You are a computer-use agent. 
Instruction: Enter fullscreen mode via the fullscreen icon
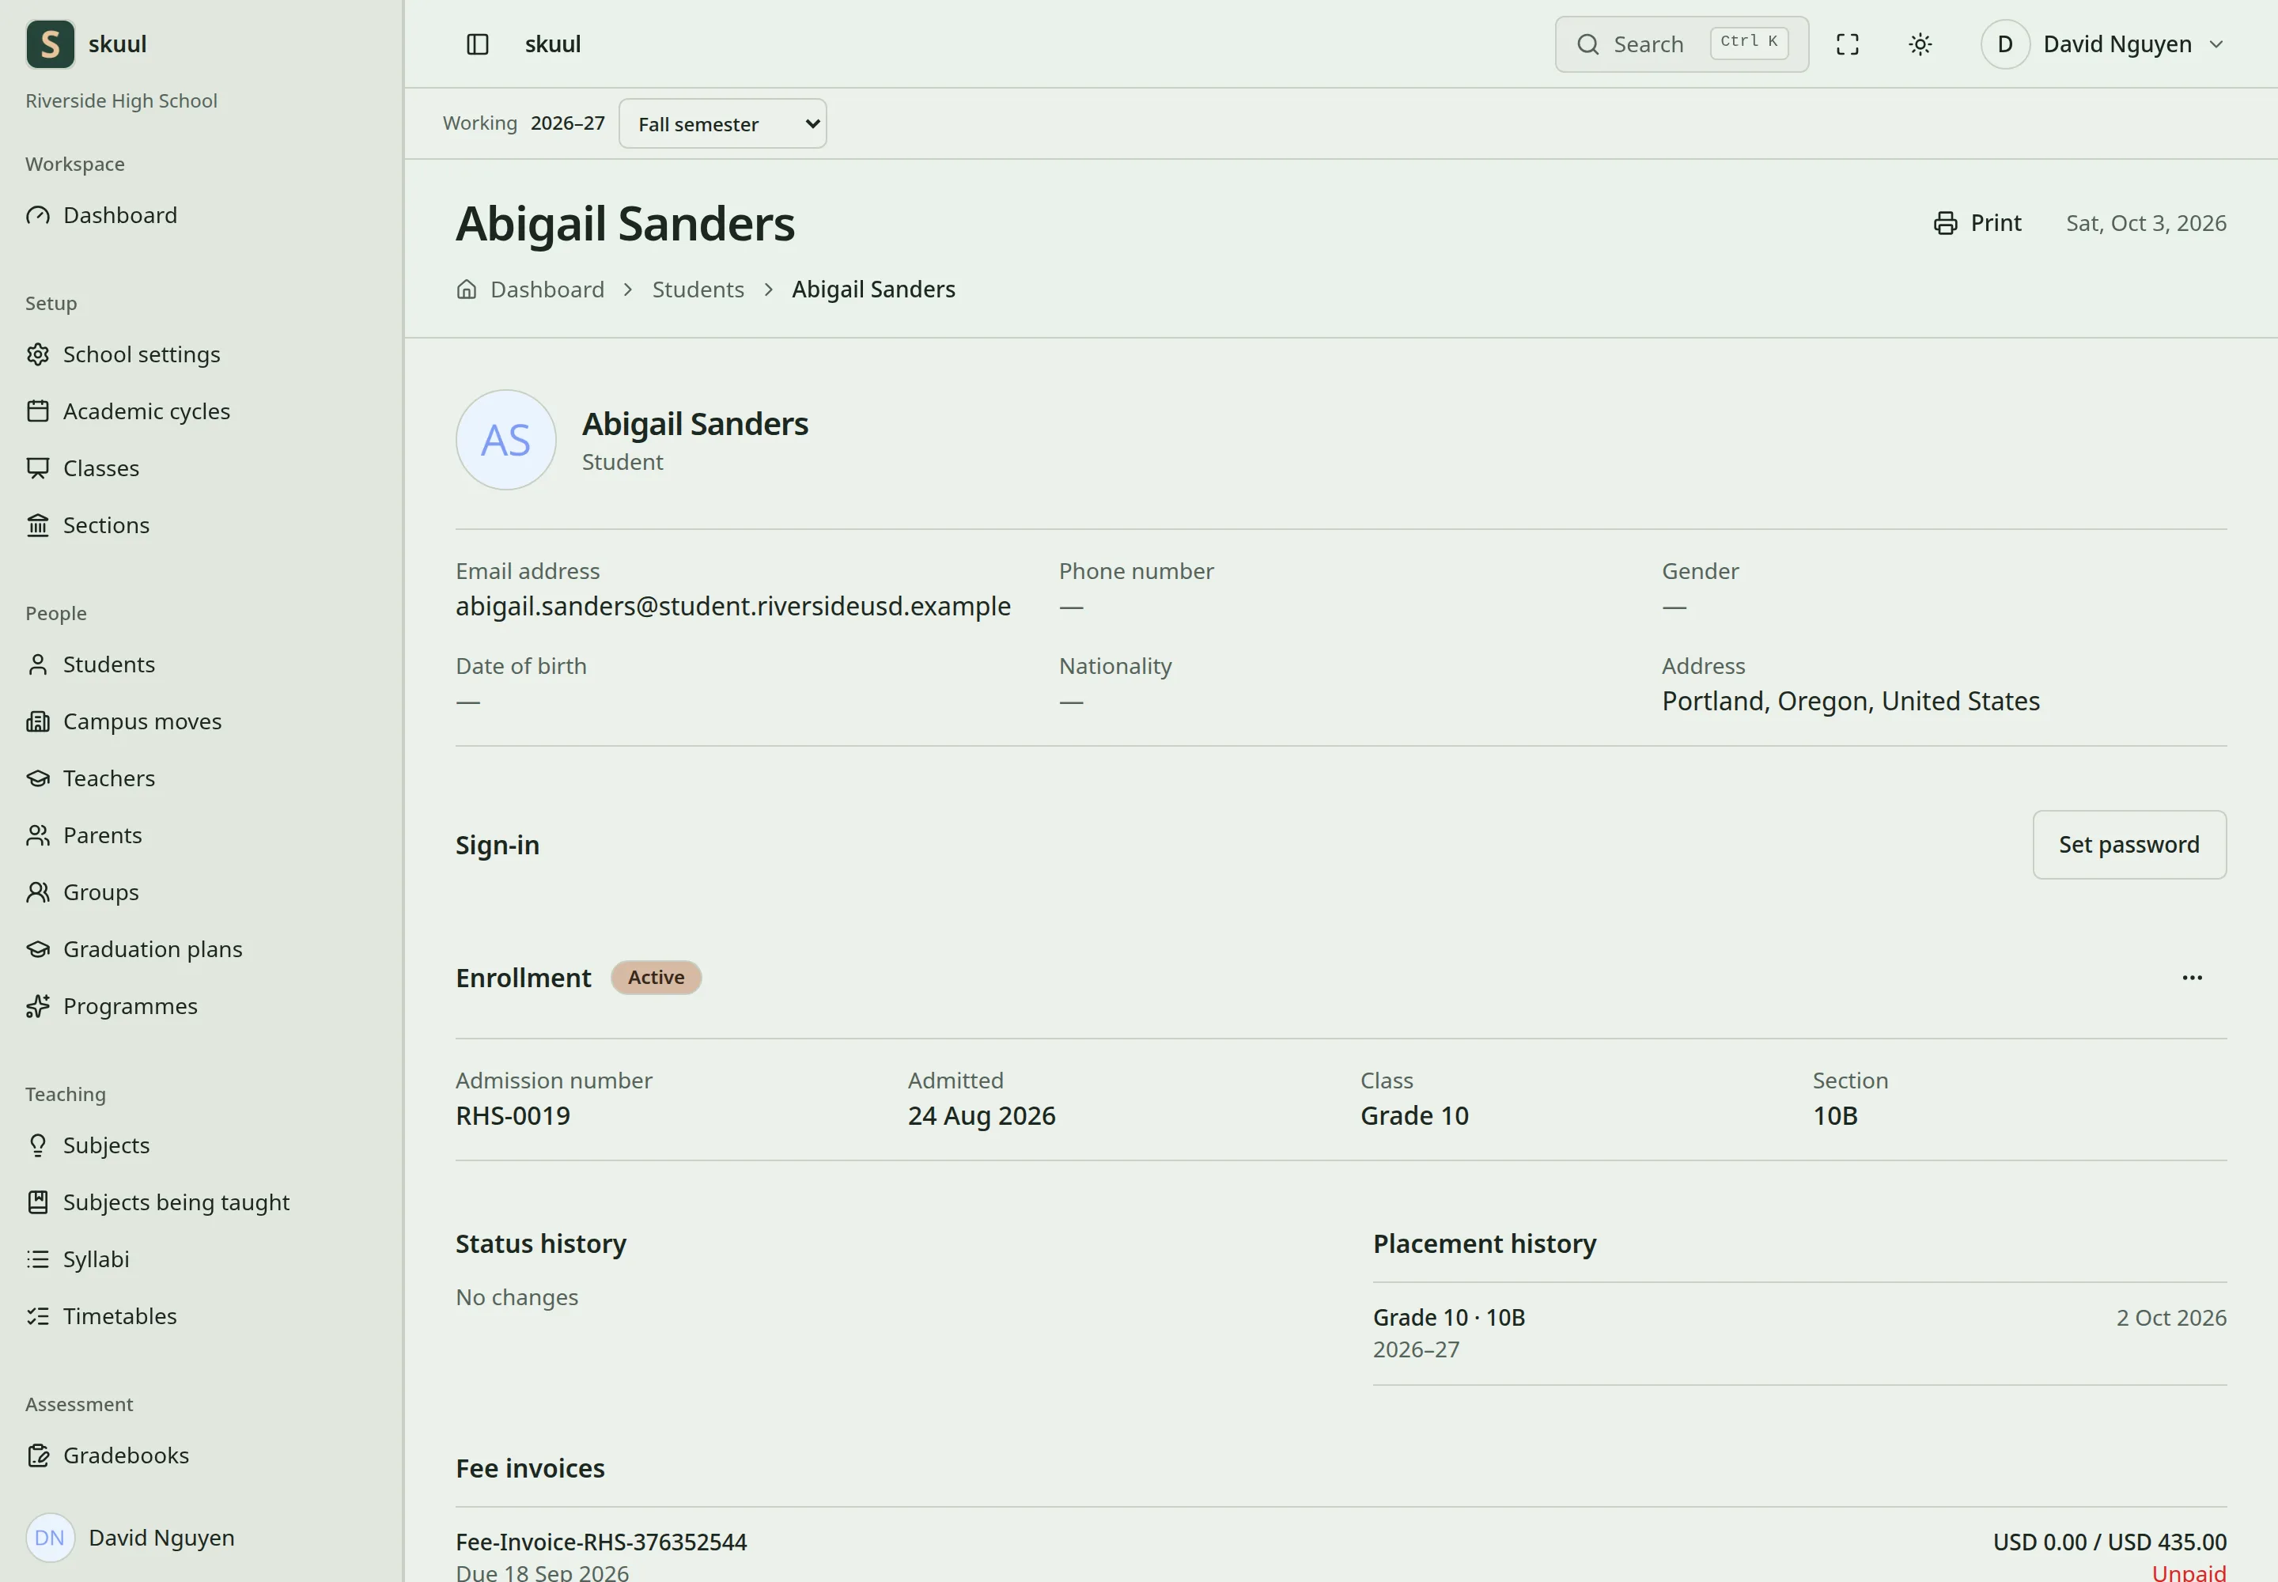1847,44
